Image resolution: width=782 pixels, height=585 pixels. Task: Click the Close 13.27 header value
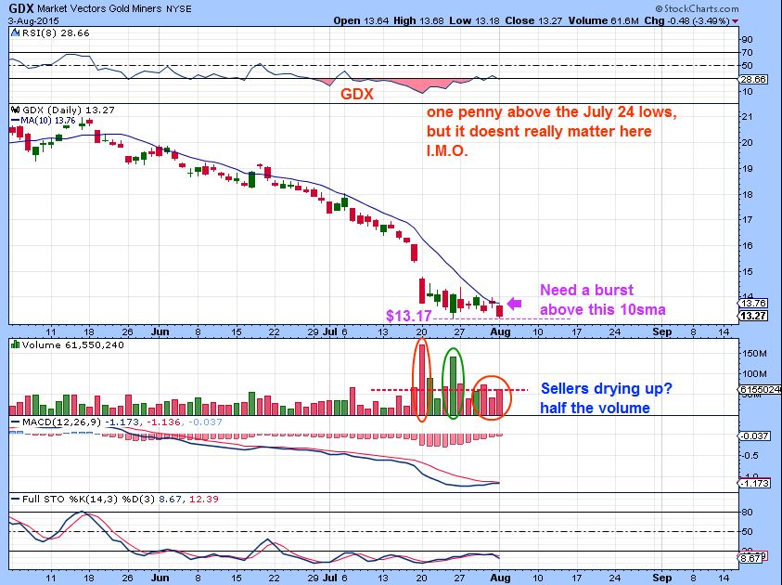[533, 21]
